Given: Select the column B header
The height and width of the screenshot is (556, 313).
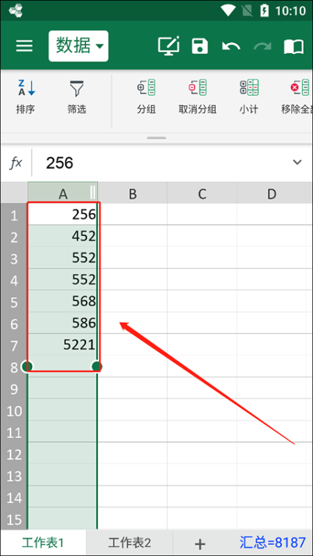Looking at the screenshot, I should [133, 193].
